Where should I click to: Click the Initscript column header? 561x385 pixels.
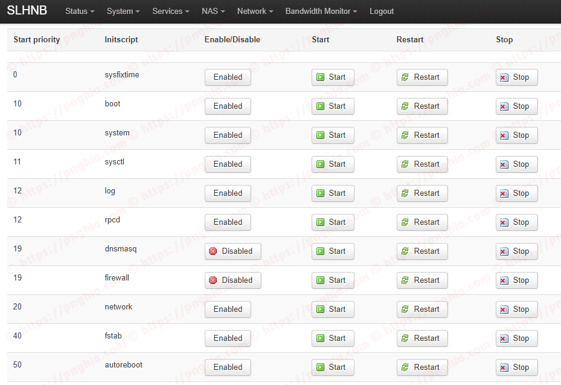[121, 40]
